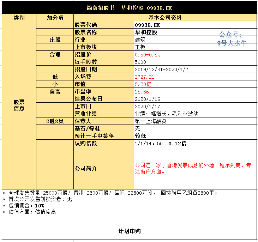Click the 类别 header cell
The image size is (258, 242).
point(19,18)
